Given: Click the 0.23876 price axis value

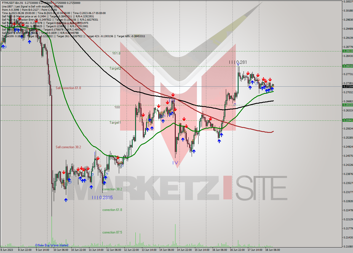Looking at the screenshot, I should pyautogui.click(x=348, y=174).
